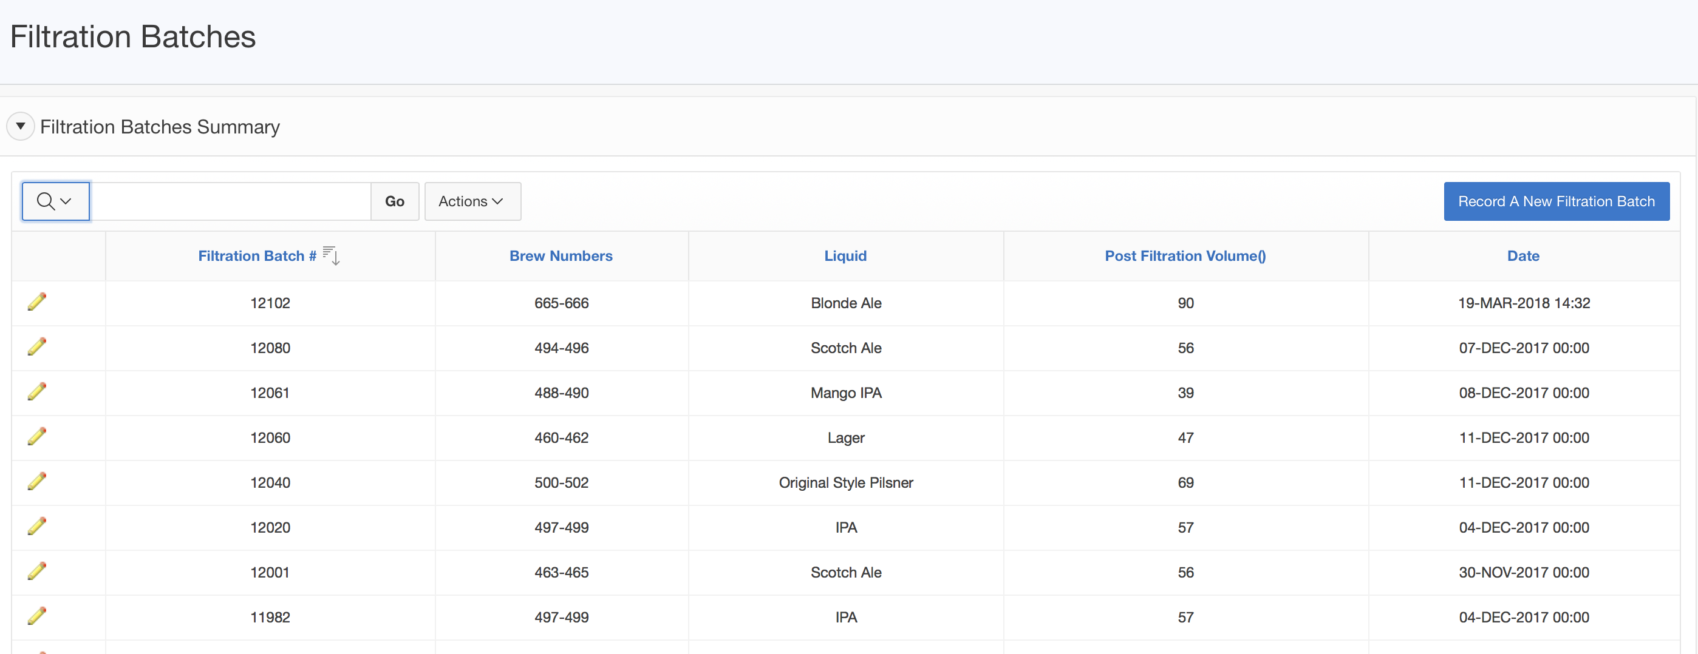Click the Go search button
This screenshot has width=1698, height=654.
pos(394,201)
